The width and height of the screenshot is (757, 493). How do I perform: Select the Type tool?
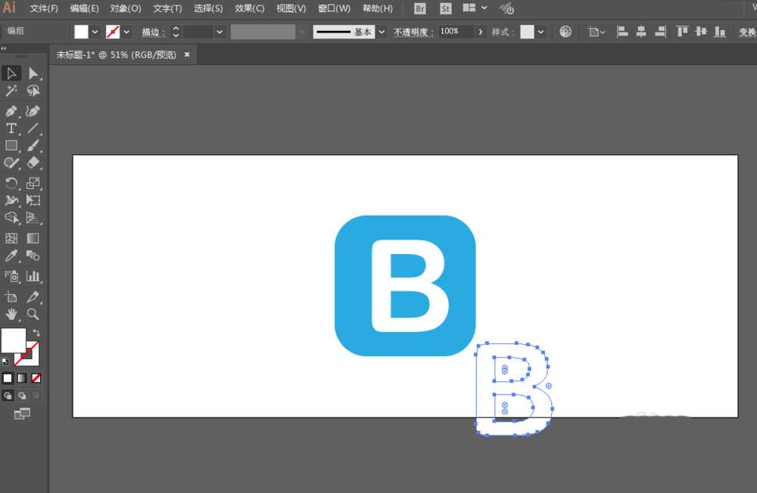(x=11, y=129)
